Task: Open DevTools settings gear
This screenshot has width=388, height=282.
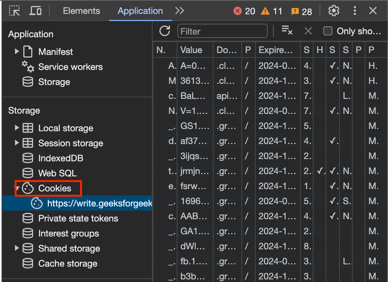Action: coord(333,11)
